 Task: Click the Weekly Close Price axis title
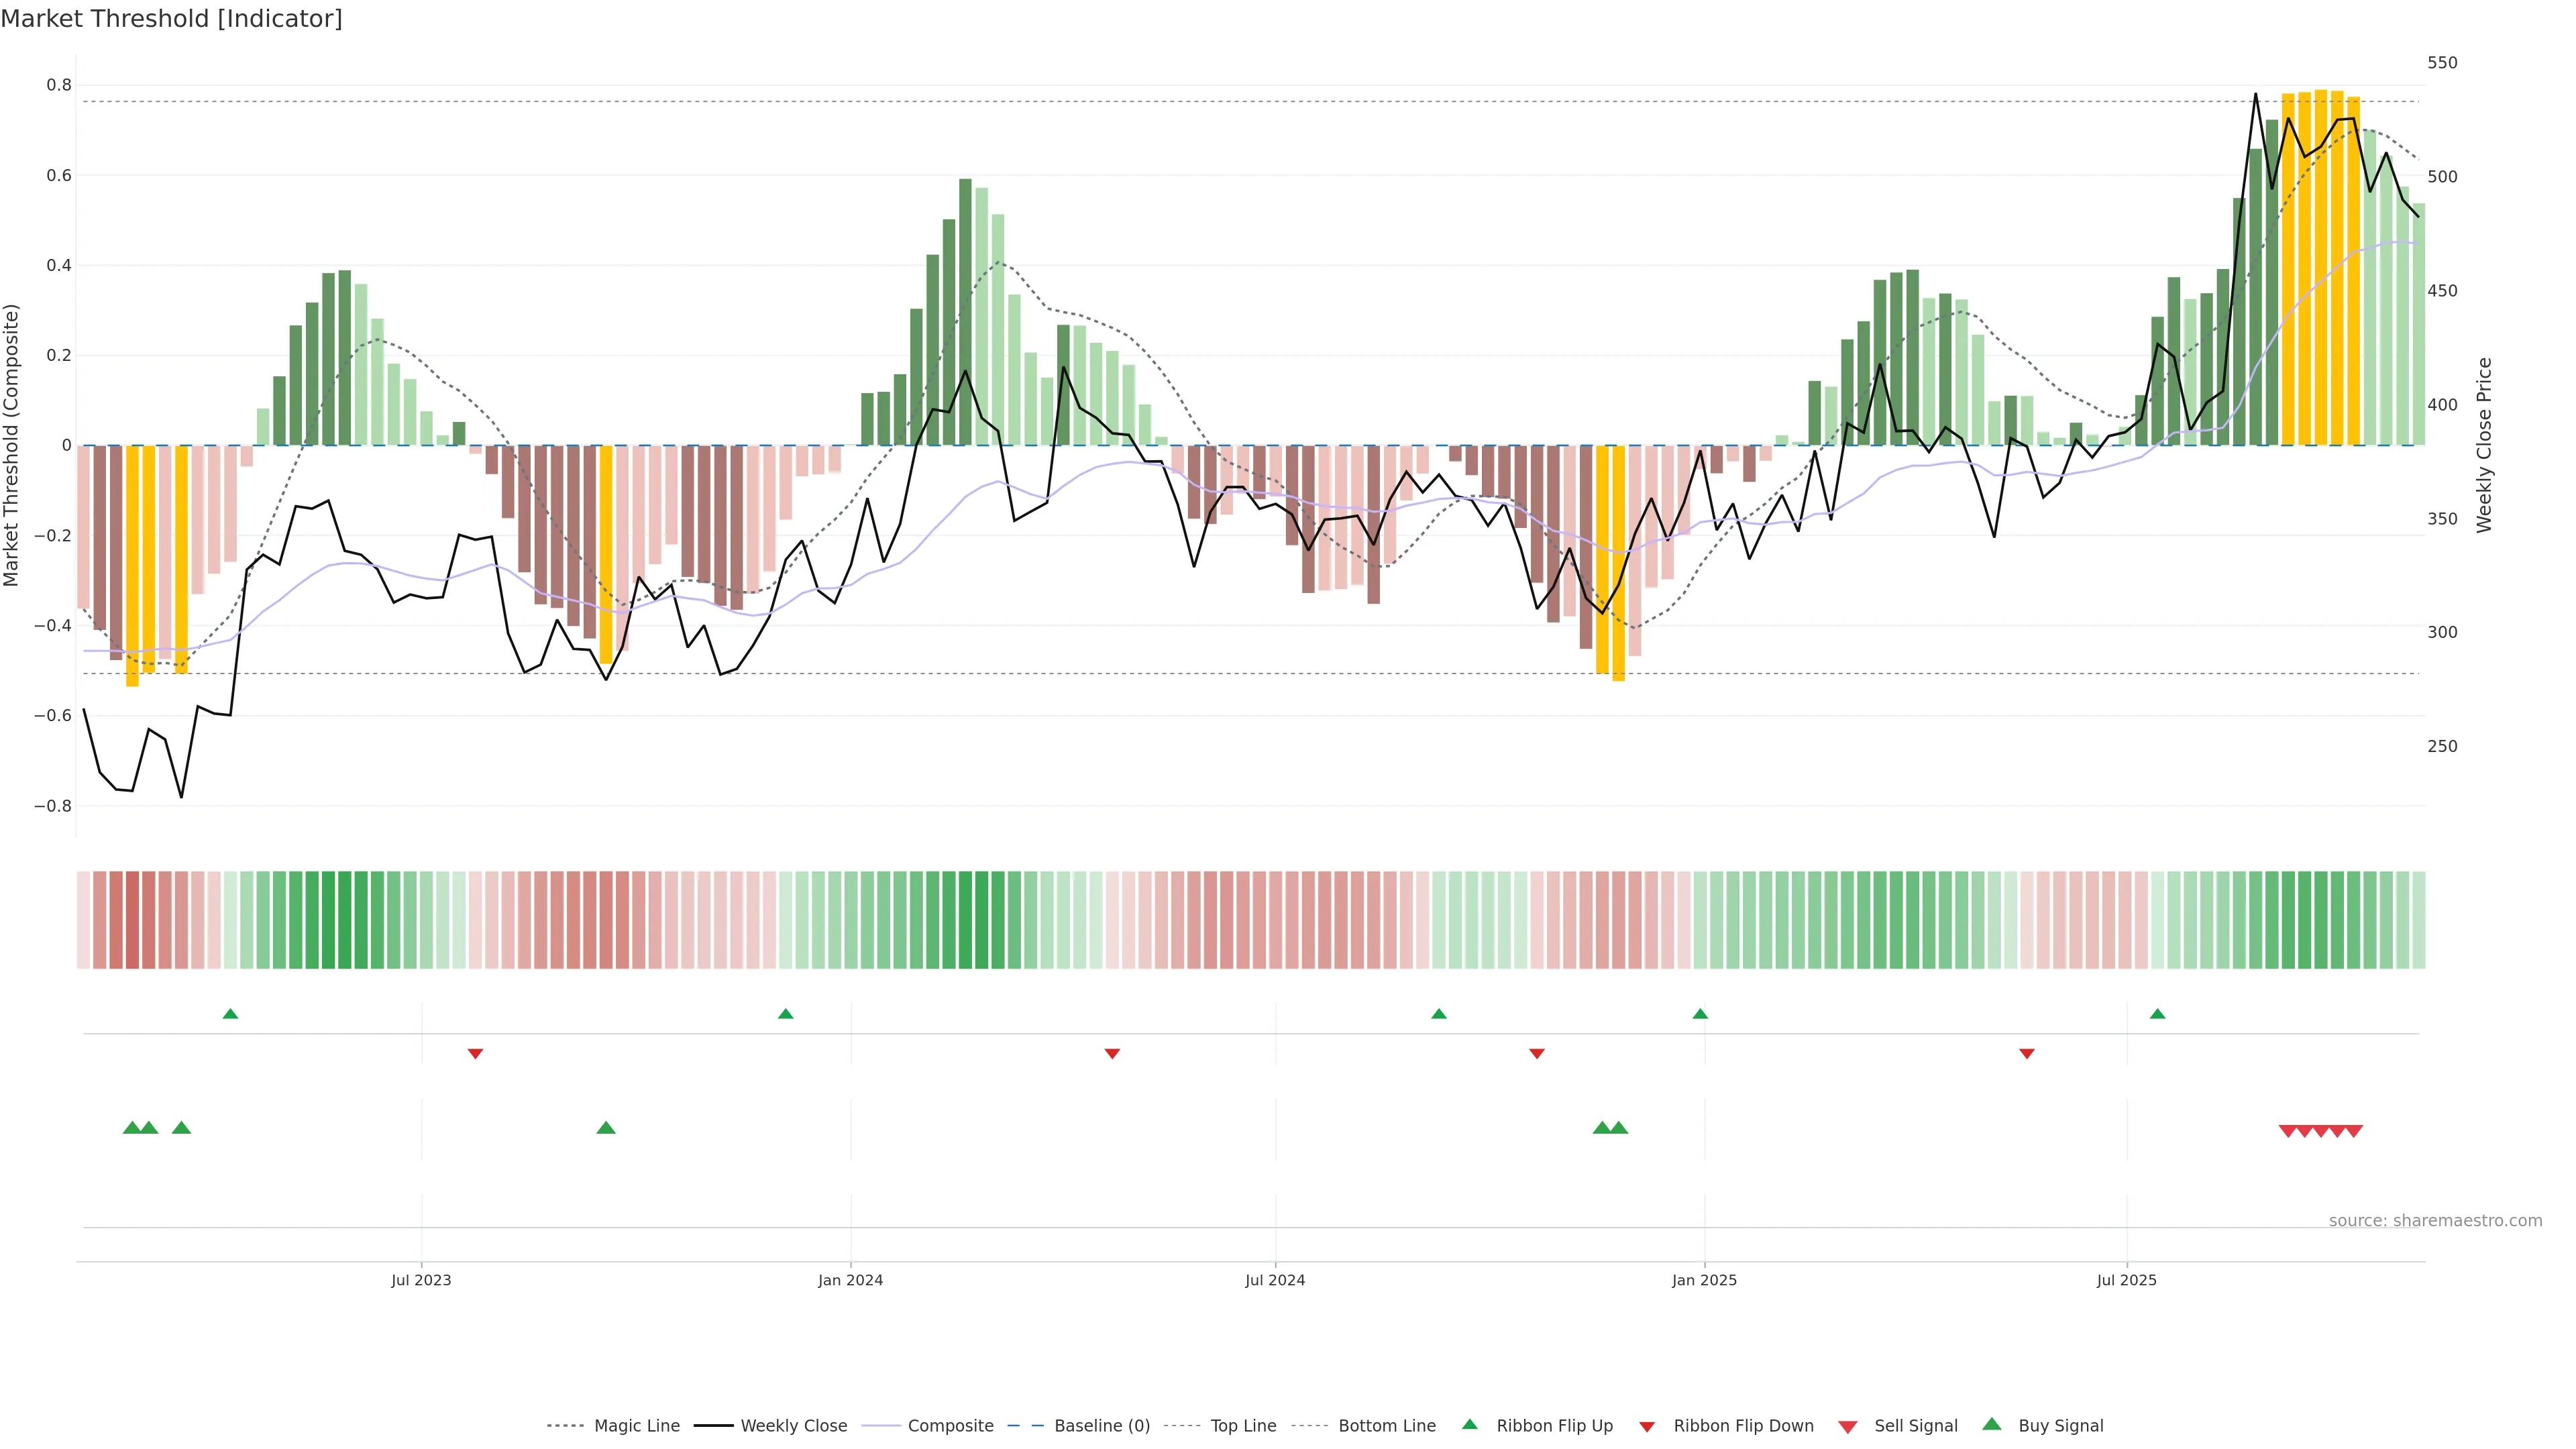point(2484,445)
